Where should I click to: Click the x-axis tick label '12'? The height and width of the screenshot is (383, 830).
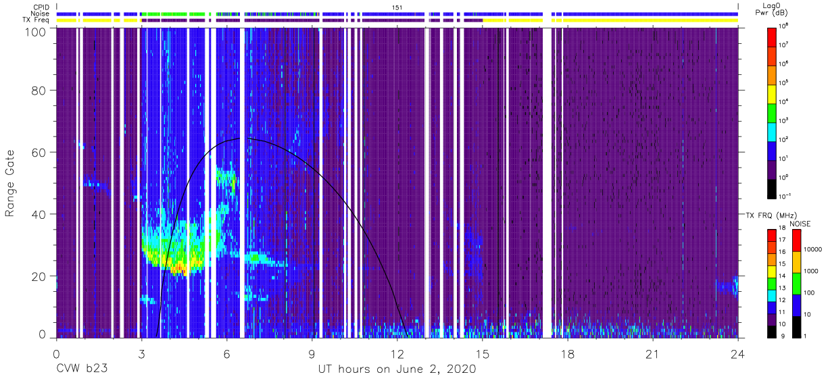click(x=397, y=354)
